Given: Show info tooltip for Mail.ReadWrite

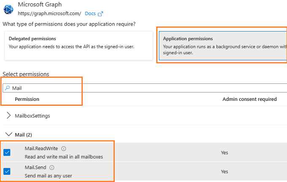Looking at the screenshot, I should pyautogui.click(x=63, y=149).
